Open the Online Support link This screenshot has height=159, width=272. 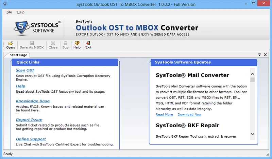[x=31, y=139]
